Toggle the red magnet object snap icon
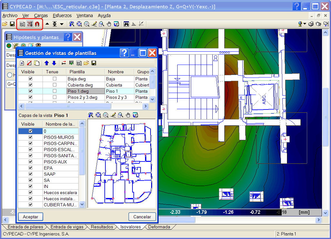Screen dimensions: 331x239 (37, 24)
